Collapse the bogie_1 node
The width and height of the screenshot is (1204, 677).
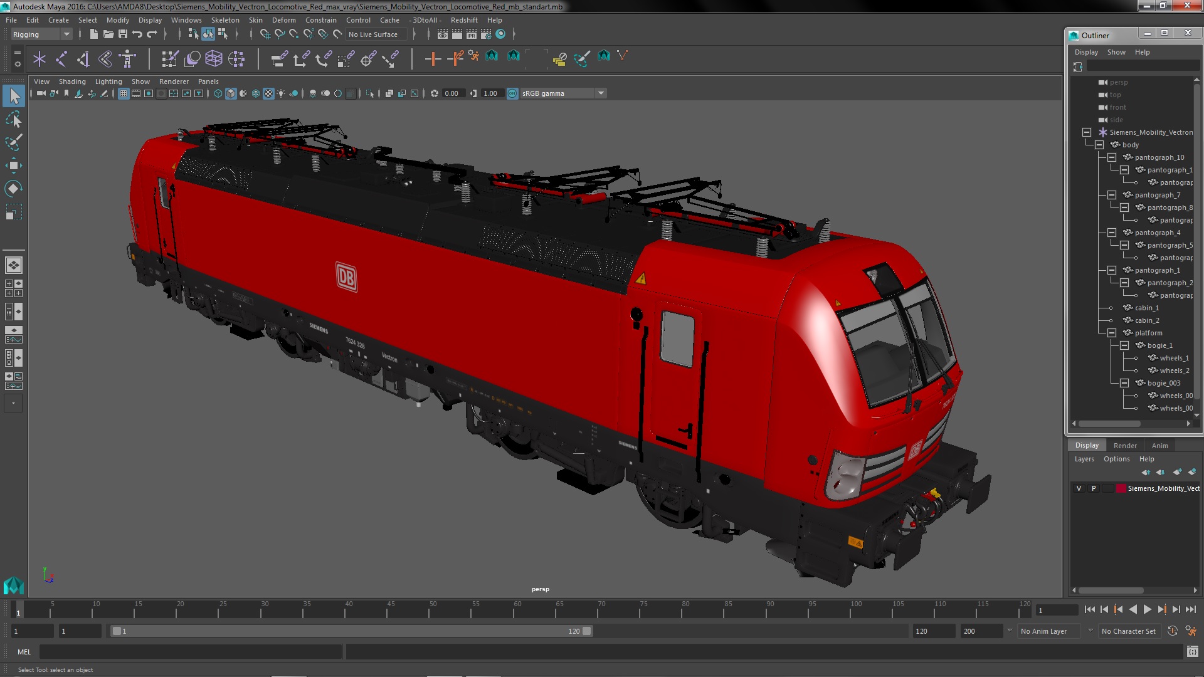tap(1124, 345)
